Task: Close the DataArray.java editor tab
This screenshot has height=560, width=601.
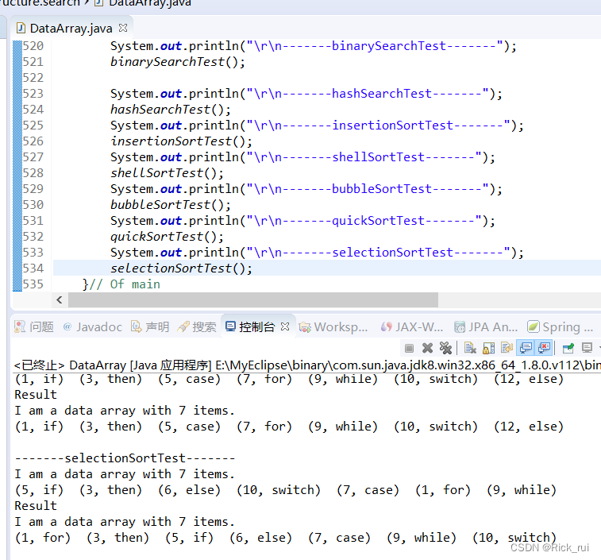Action: coord(122,28)
